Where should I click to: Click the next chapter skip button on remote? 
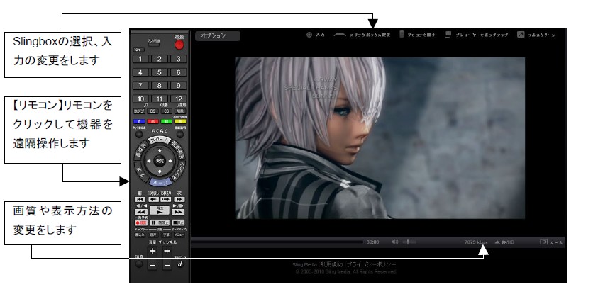click(x=179, y=199)
